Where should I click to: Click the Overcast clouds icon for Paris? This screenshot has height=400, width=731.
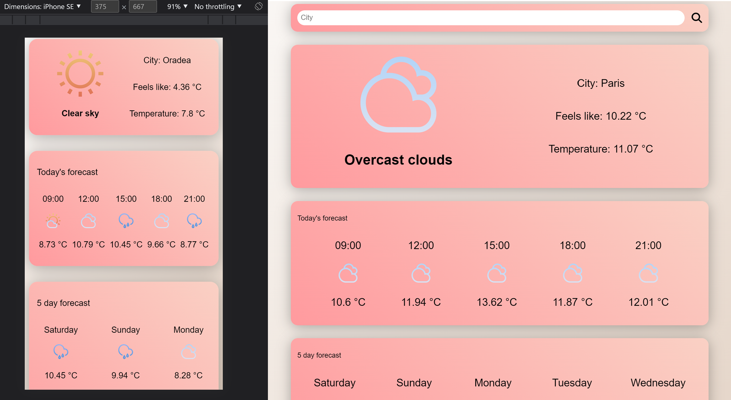pyautogui.click(x=398, y=95)
